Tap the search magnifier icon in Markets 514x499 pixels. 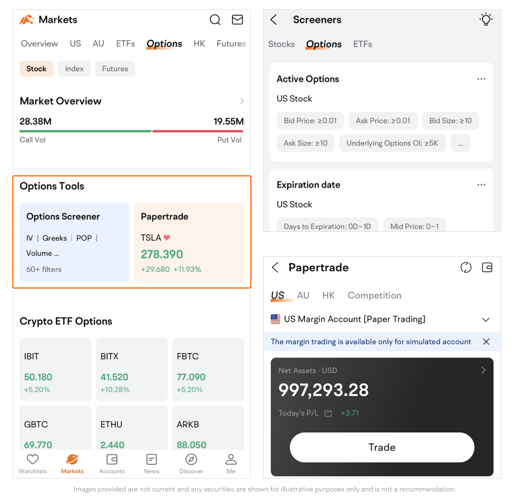coord(215,20)
